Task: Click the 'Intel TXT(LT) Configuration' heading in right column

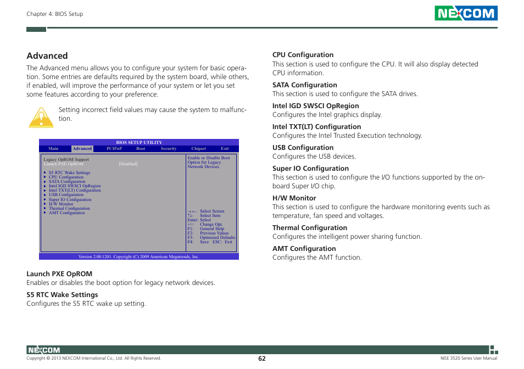Action: pyautogui.click(x=317, y=126)
